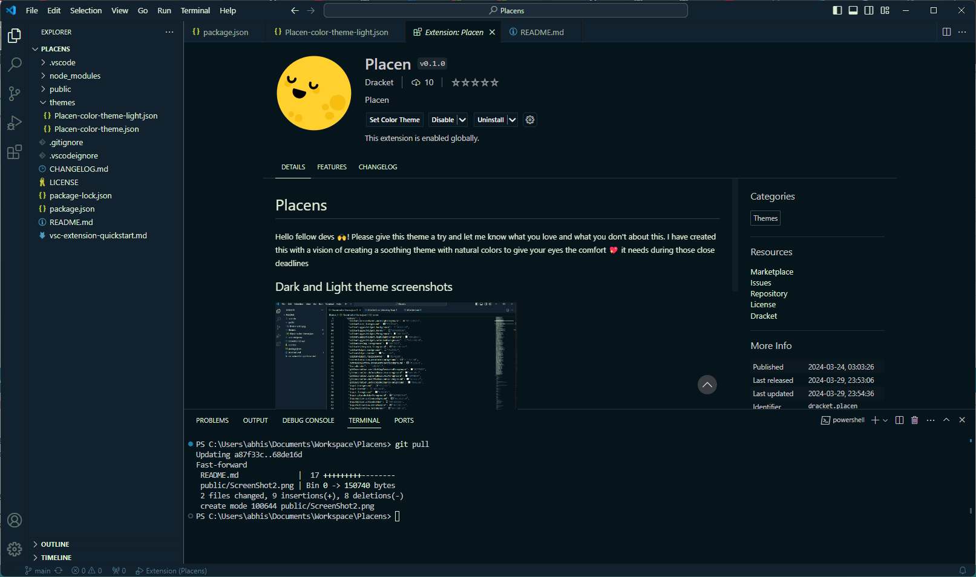Go back with navigation arrow

click(x=295, y=10)
